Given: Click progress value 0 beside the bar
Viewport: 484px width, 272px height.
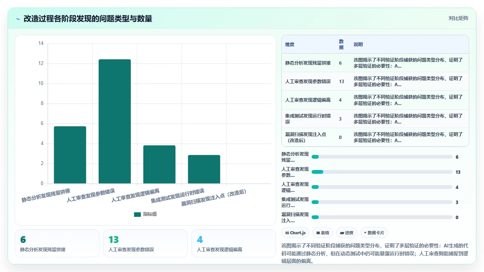Looking at the screenshot, I should (x=457, y=217).
